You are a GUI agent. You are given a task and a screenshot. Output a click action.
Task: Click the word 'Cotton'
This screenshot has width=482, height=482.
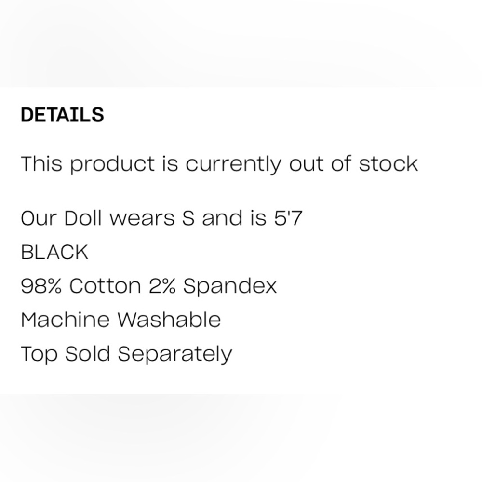click(105, 286)
